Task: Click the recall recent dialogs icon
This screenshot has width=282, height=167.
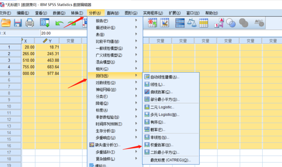Action: 45,23
